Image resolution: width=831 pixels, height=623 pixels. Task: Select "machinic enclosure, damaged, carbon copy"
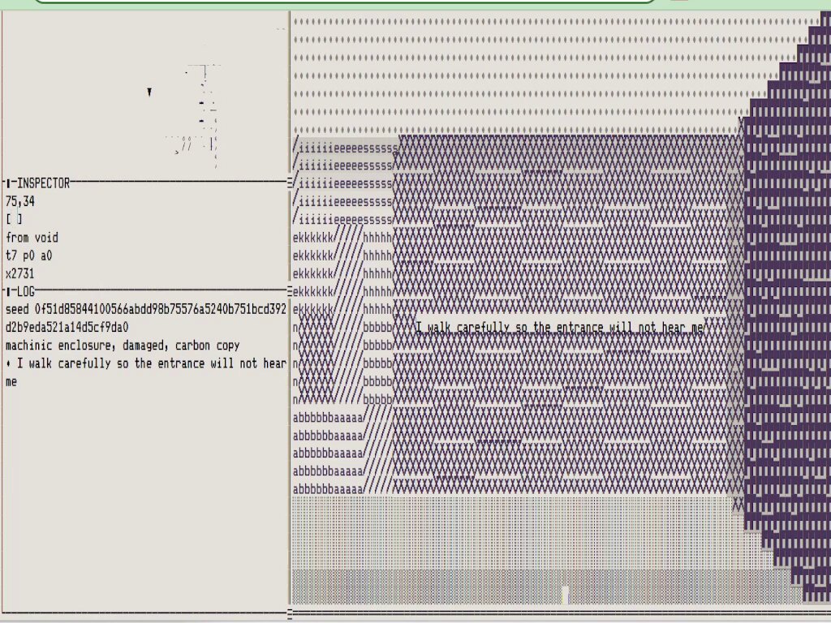click(123, 346)
